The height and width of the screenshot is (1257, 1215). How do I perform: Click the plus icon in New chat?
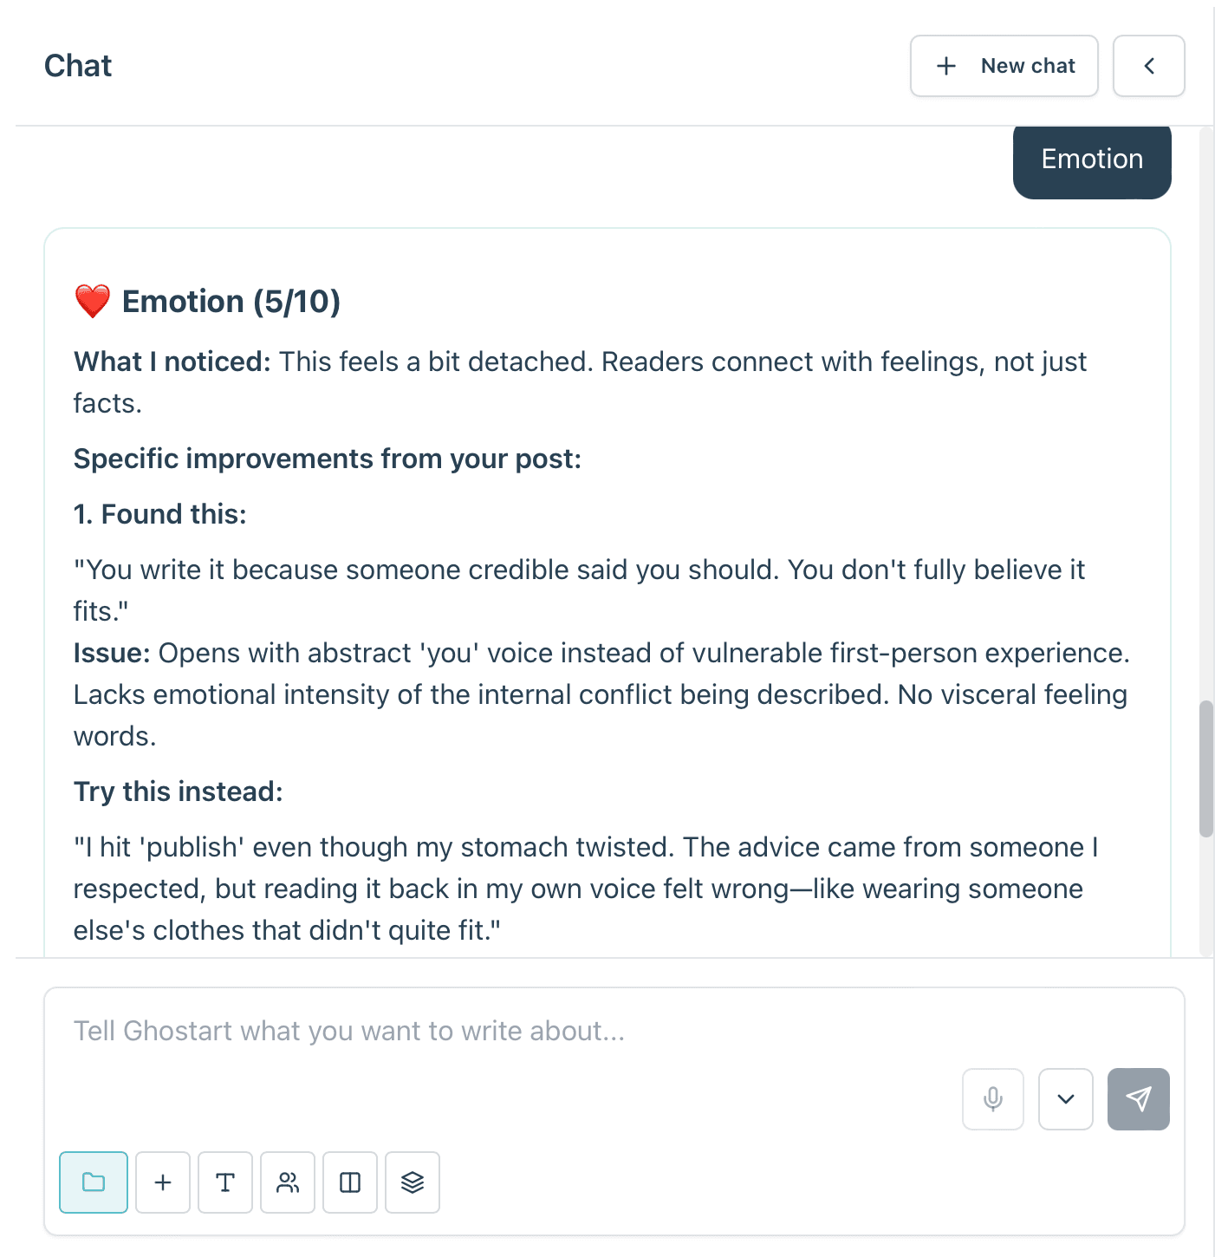[x=946, y=66]
